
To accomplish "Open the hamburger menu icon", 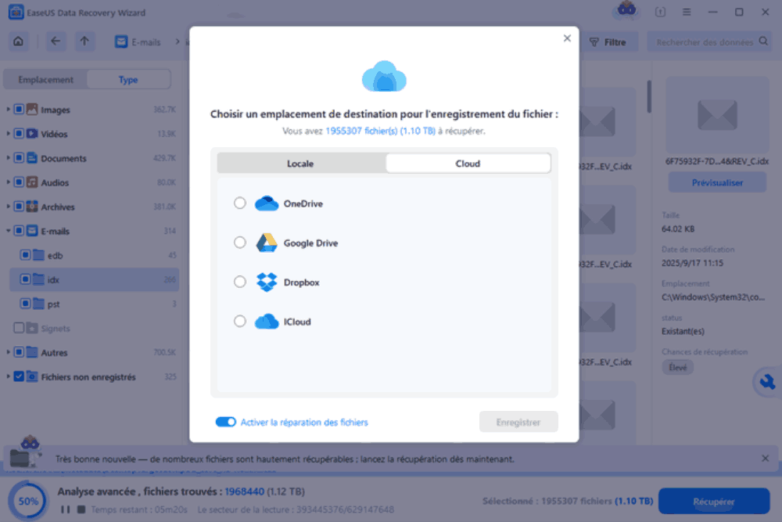I will click(687, 12).
